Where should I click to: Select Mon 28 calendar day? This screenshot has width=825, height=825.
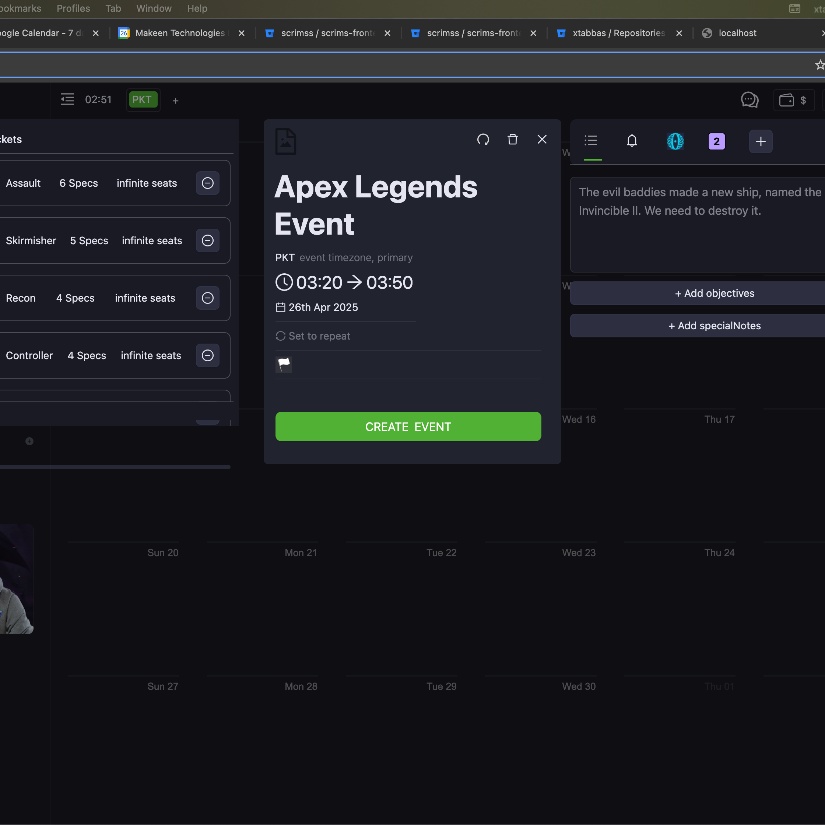(x=301, y=686)
